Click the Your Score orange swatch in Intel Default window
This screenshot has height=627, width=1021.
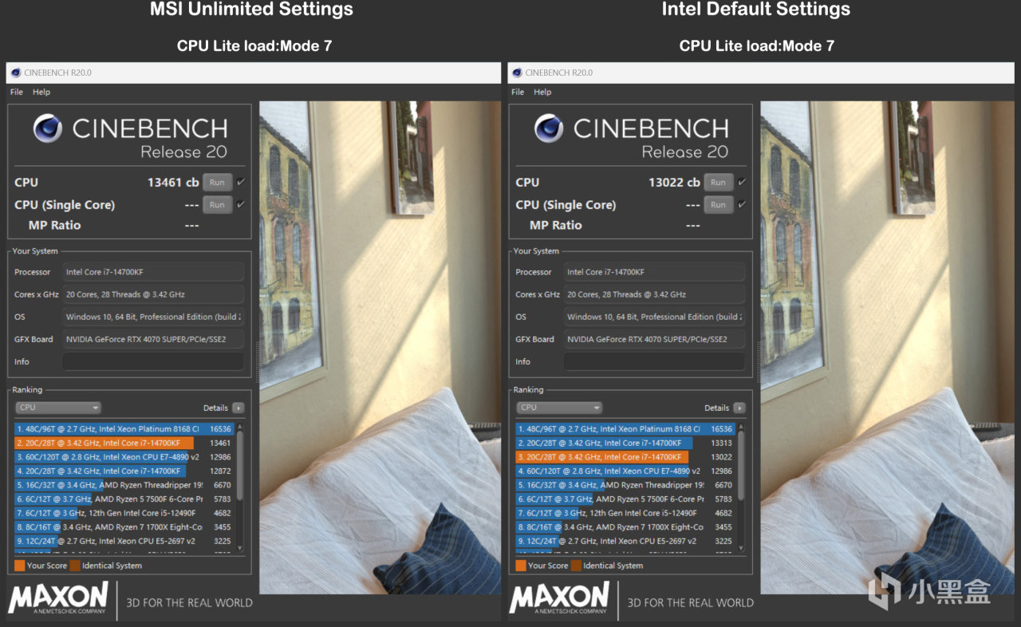(x=520, y=566)
